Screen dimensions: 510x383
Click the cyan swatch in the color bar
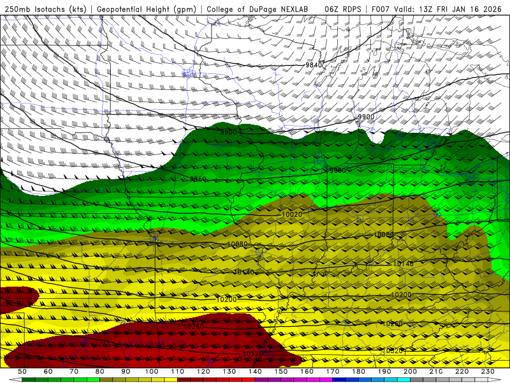tap(404, 379)
